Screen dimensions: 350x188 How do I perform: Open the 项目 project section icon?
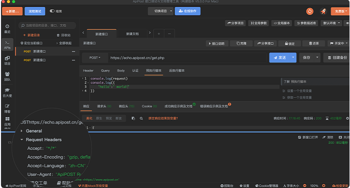(7, 60)
